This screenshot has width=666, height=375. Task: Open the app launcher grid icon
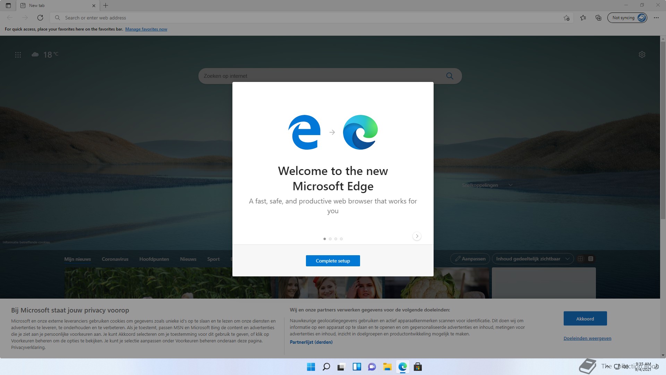click(x=18, y=55)
